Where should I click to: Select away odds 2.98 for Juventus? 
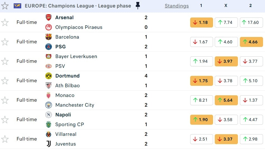(x=251, y=139)
